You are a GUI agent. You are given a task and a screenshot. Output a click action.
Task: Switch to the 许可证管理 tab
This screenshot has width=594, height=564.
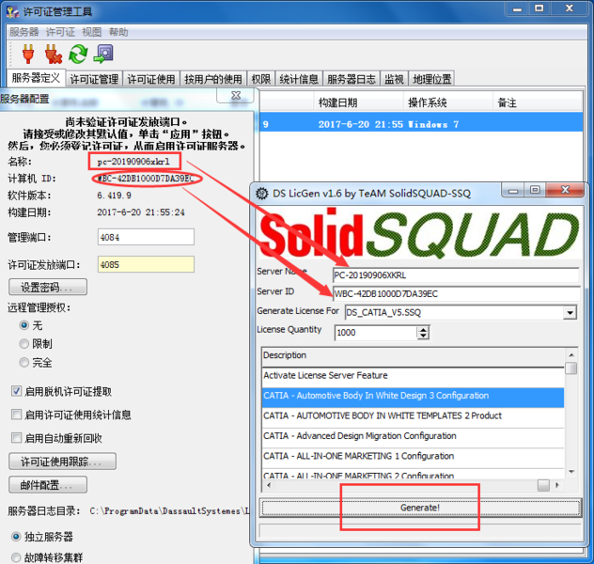(x=94, y=79)
